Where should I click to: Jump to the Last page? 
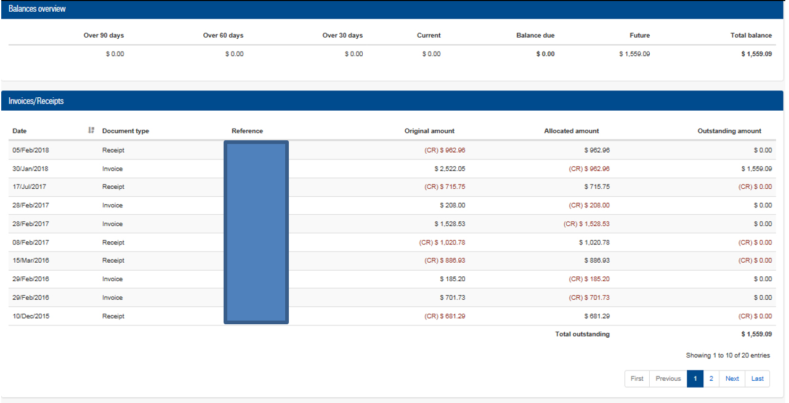pos(757,379)
